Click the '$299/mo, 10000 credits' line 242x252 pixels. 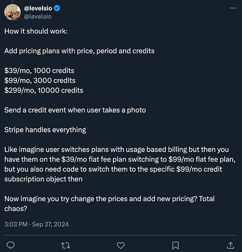click(x=44, y=90)
